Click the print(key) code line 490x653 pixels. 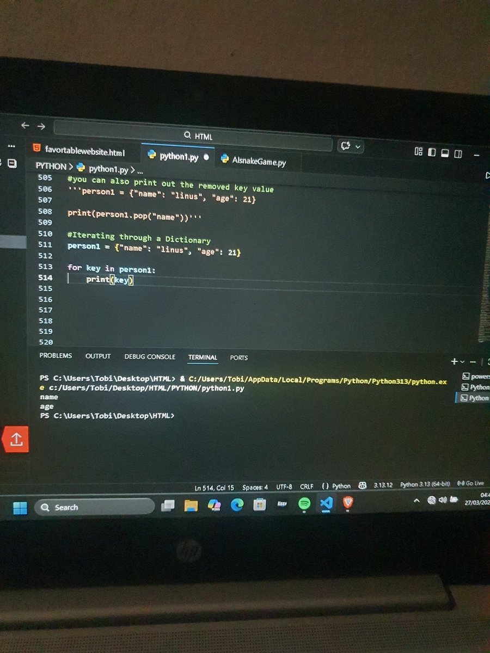[x=109, y=280]
